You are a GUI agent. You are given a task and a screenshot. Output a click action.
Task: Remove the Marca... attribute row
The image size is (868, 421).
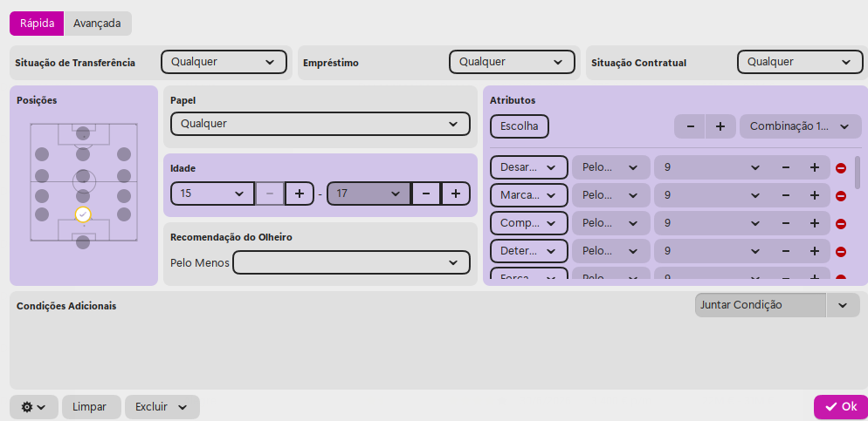840,195
